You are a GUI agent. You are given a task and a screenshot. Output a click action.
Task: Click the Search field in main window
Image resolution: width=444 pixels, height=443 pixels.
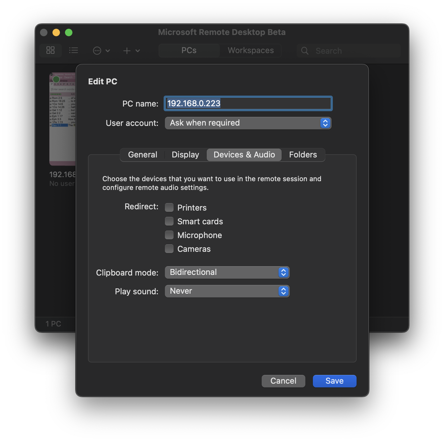pos(348,51)
